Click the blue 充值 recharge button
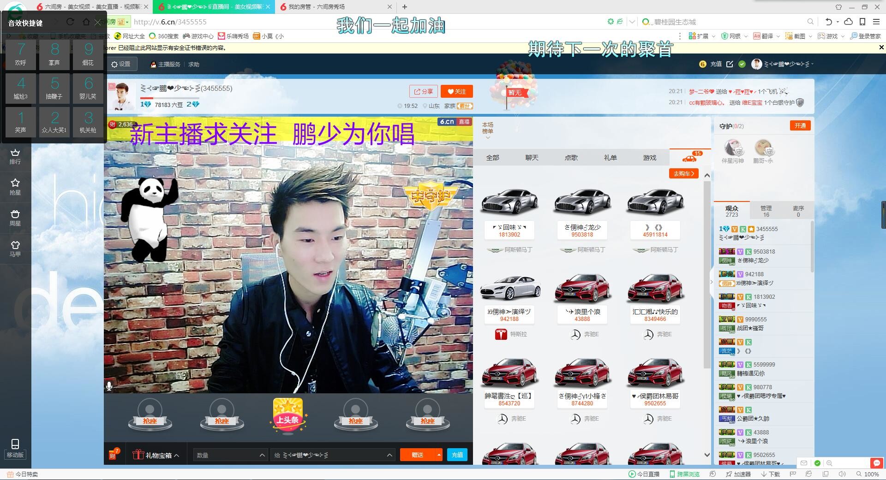The image size is (886, 480). point(457,455)
